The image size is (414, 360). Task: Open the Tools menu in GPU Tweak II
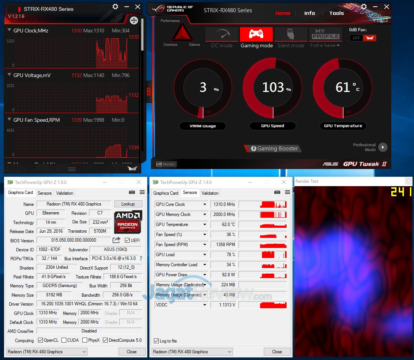tap(336, 13)
